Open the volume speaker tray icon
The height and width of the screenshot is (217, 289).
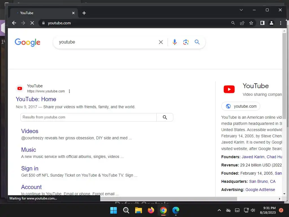(x=253, y=210)
